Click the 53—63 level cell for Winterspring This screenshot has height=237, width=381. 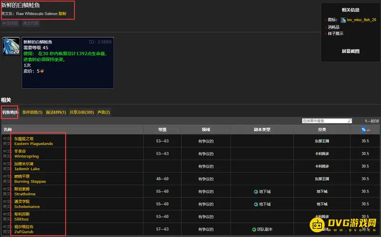pyautogui.click(x=162, y=154)
